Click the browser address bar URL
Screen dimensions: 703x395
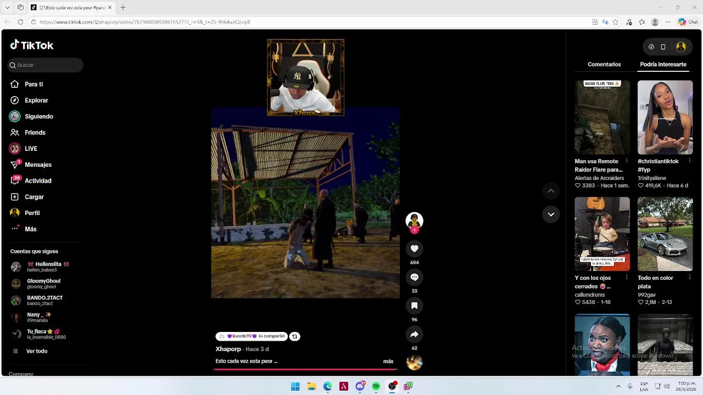tap(144, 22)
